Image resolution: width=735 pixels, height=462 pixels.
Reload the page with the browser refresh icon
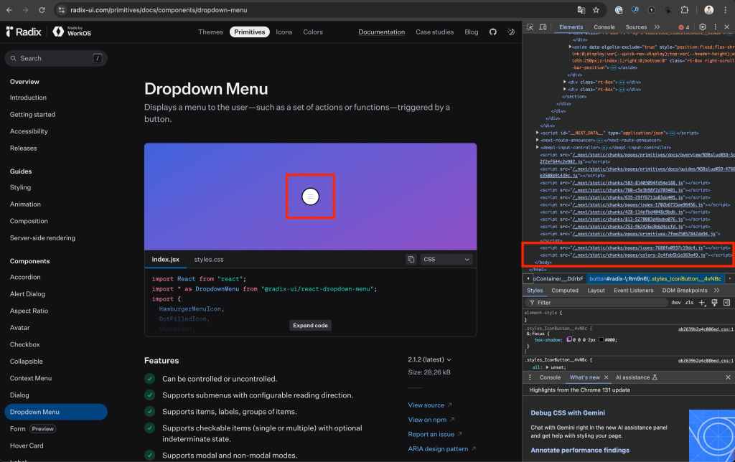tap(42, 10)
